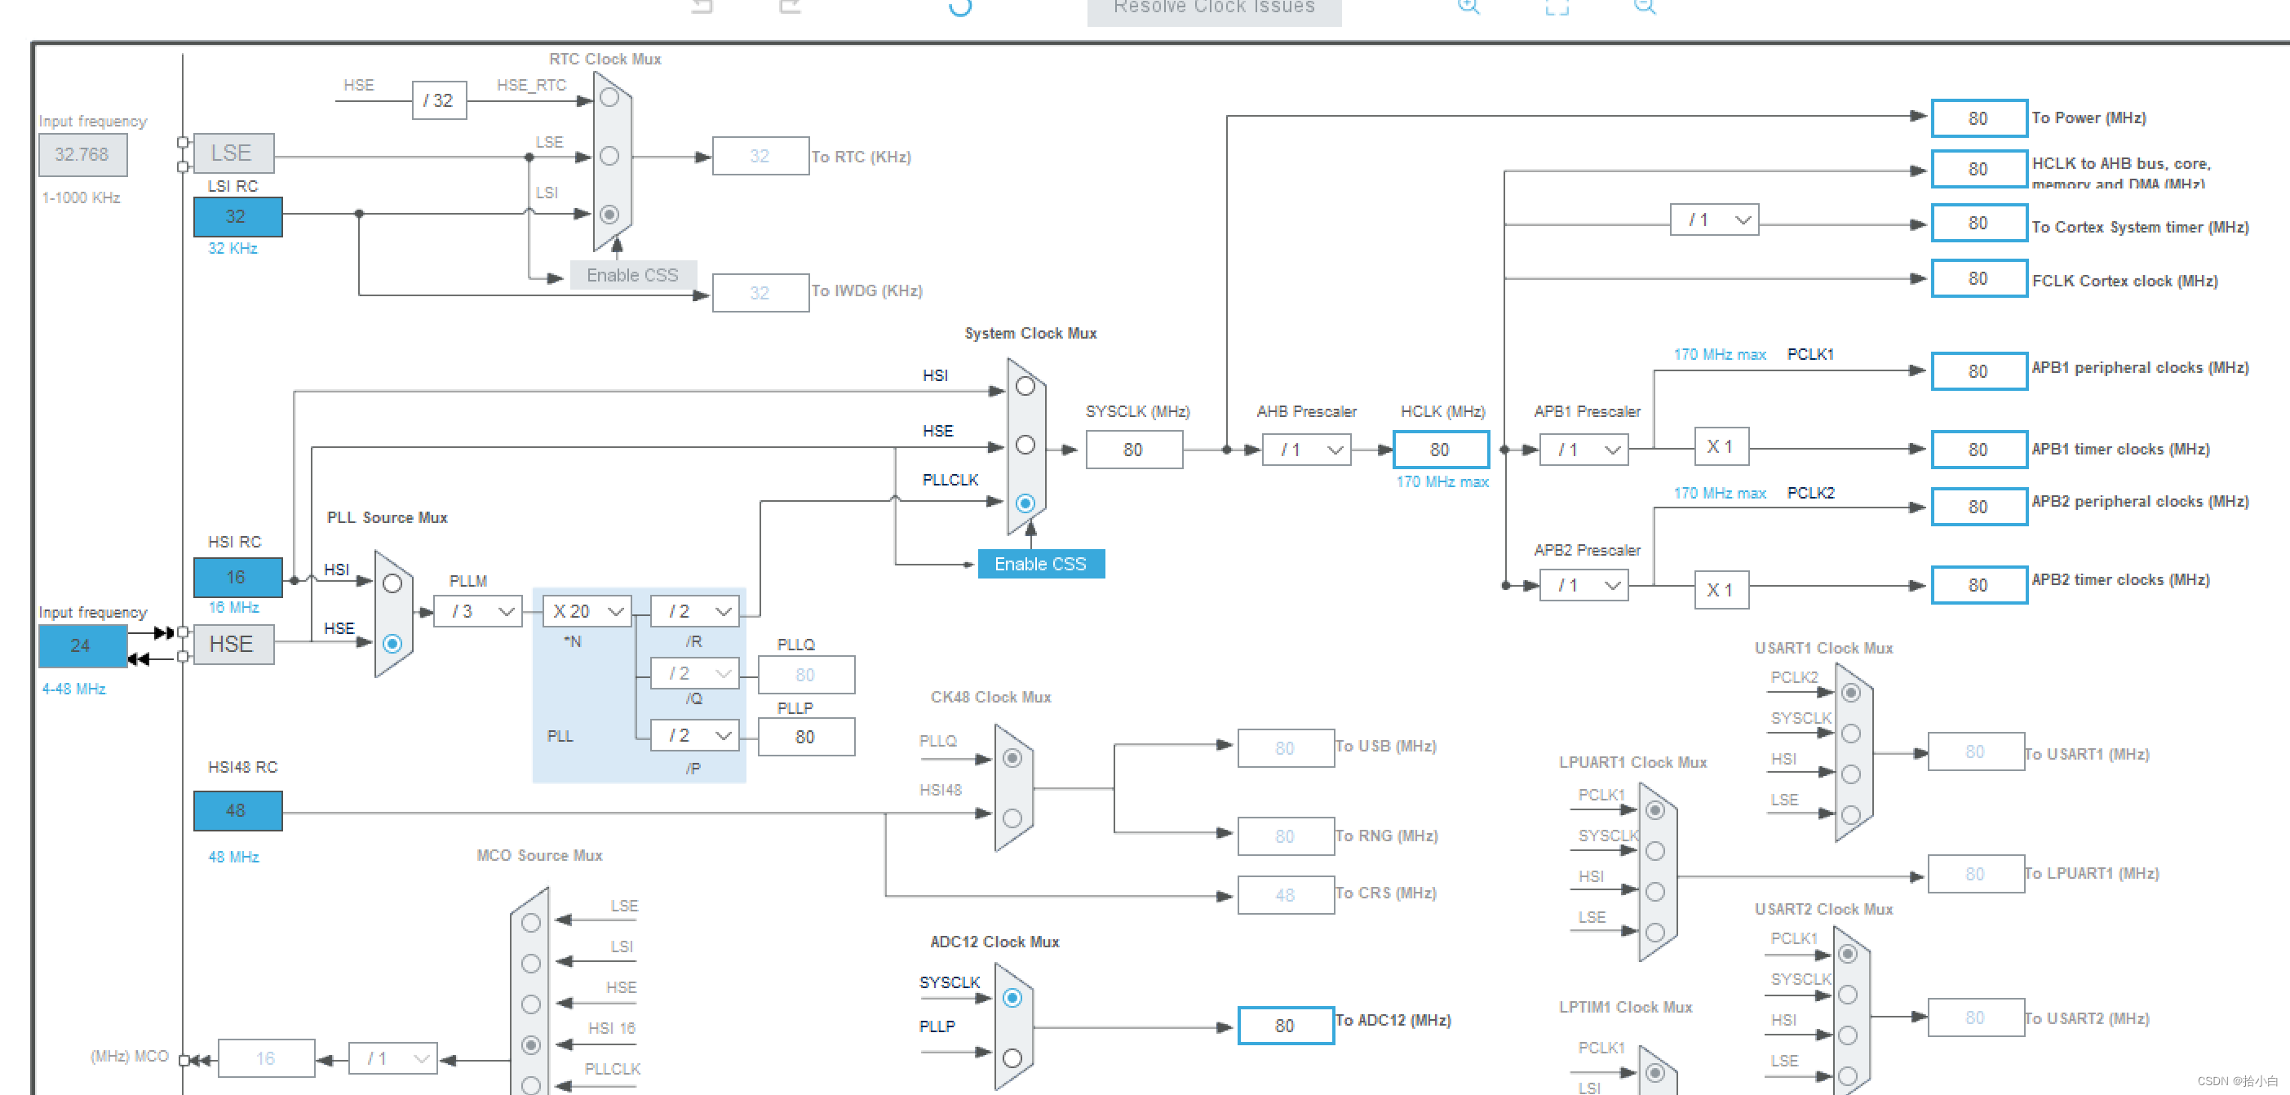
Task: Click the To ADC12 (MHz) value box
Action: coord(1286,1026)
